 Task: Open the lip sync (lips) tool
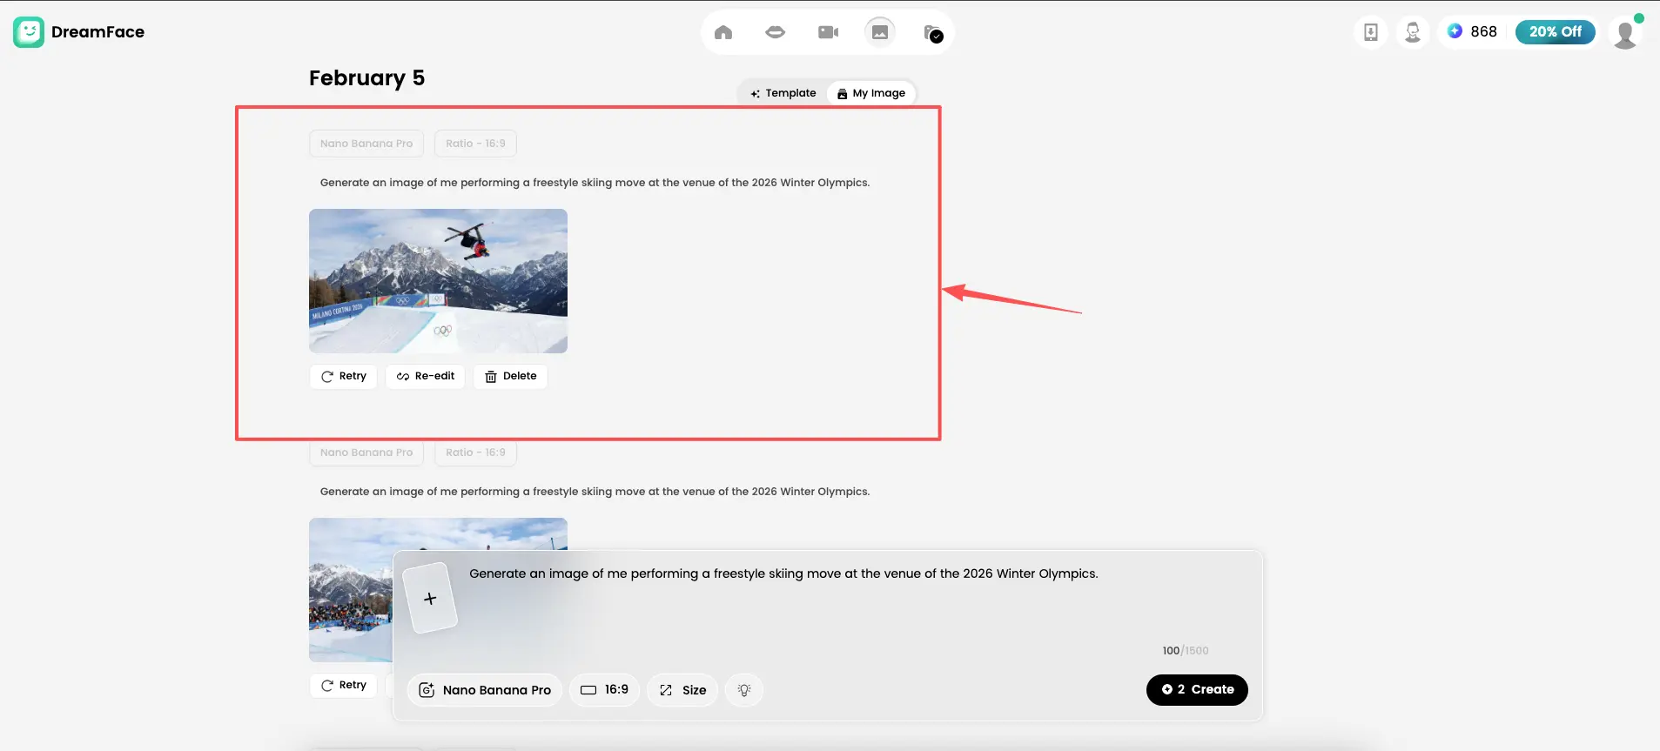tap(775, 33)
